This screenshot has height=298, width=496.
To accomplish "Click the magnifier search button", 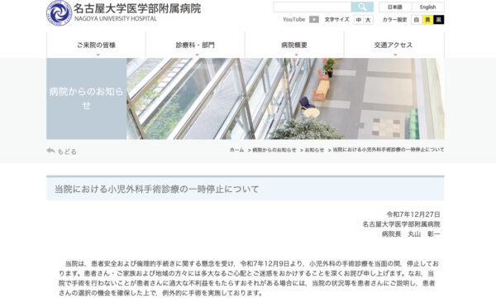I will (362, 7).
